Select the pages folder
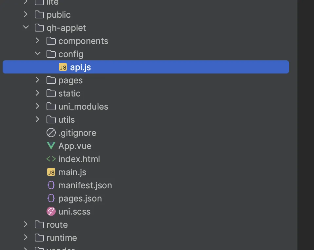 pyautogui.click(x=70, y=80)
